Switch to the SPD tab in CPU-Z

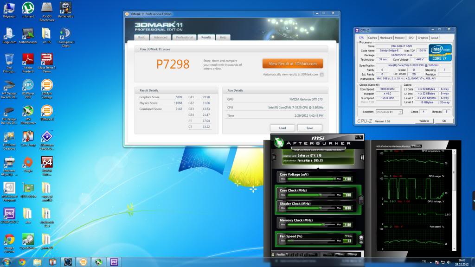(411, 38)
